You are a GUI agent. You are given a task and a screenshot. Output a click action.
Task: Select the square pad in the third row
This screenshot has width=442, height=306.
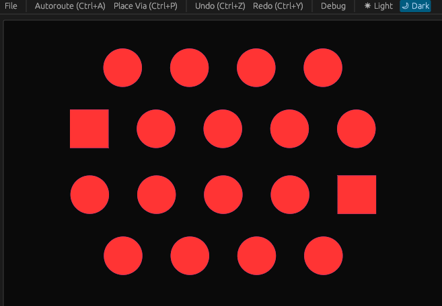coord(357,195)
